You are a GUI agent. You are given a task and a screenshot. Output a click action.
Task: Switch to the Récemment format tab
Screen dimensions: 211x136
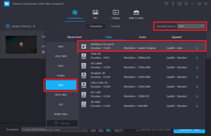click(x=74, y=37)
